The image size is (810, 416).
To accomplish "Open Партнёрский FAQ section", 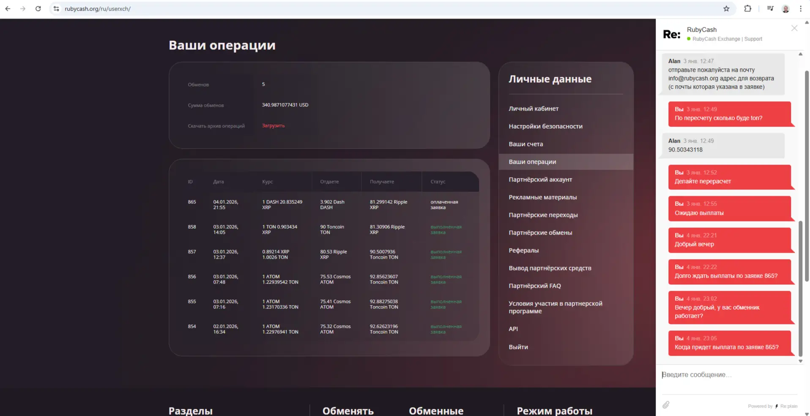I will [535, 286].
